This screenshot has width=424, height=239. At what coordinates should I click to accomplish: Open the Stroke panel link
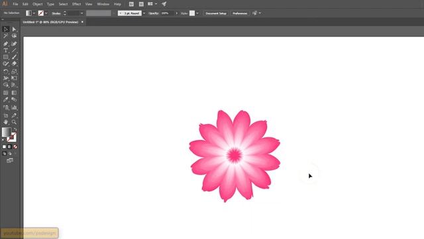click(56, 13)
